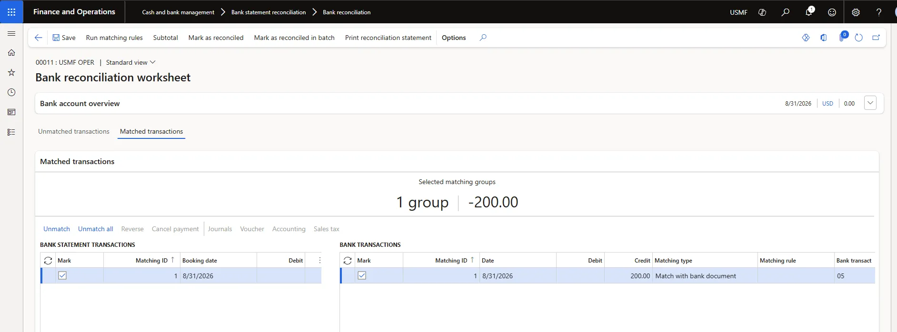
Task: Go to Home in the sidebar
Action: tap(11, 53)
